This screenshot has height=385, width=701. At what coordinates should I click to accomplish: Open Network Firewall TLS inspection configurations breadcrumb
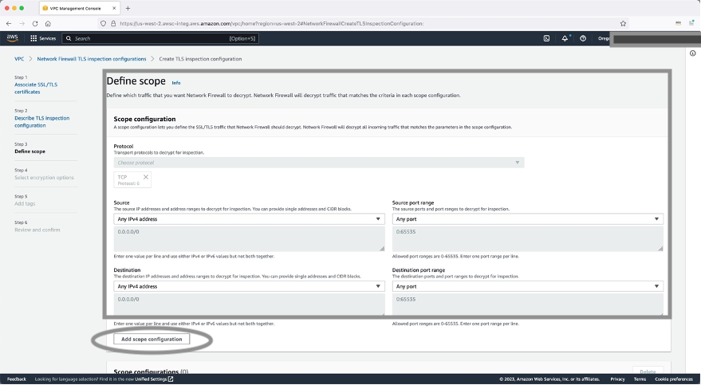pyautogui.click(x=92, y=59)
